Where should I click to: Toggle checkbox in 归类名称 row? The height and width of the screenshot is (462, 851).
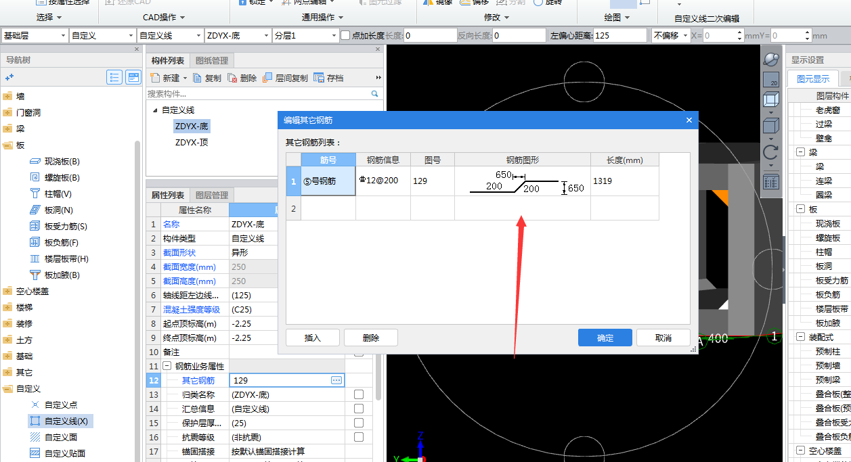pyautogui.click(x=359, y=394)
